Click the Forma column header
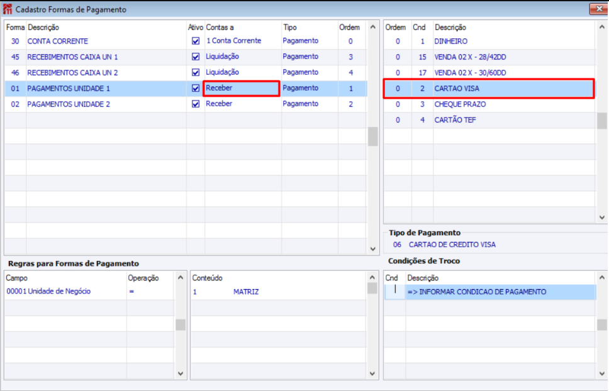 pos(16,28)
